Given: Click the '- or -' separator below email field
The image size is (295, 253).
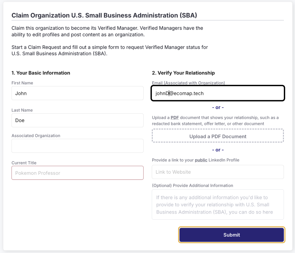Looking at the screenshot, I should coord(218,107).
